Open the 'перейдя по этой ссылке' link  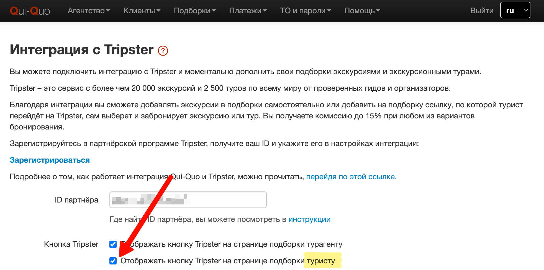(x=350, y=177)
